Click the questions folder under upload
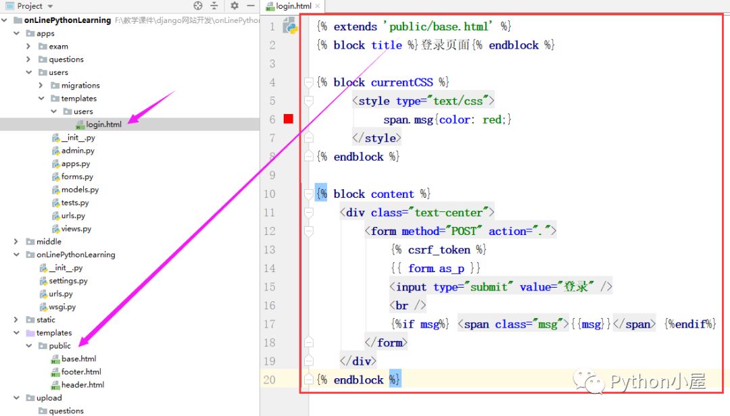The image size is (730, 416). (x=66, y=411)
